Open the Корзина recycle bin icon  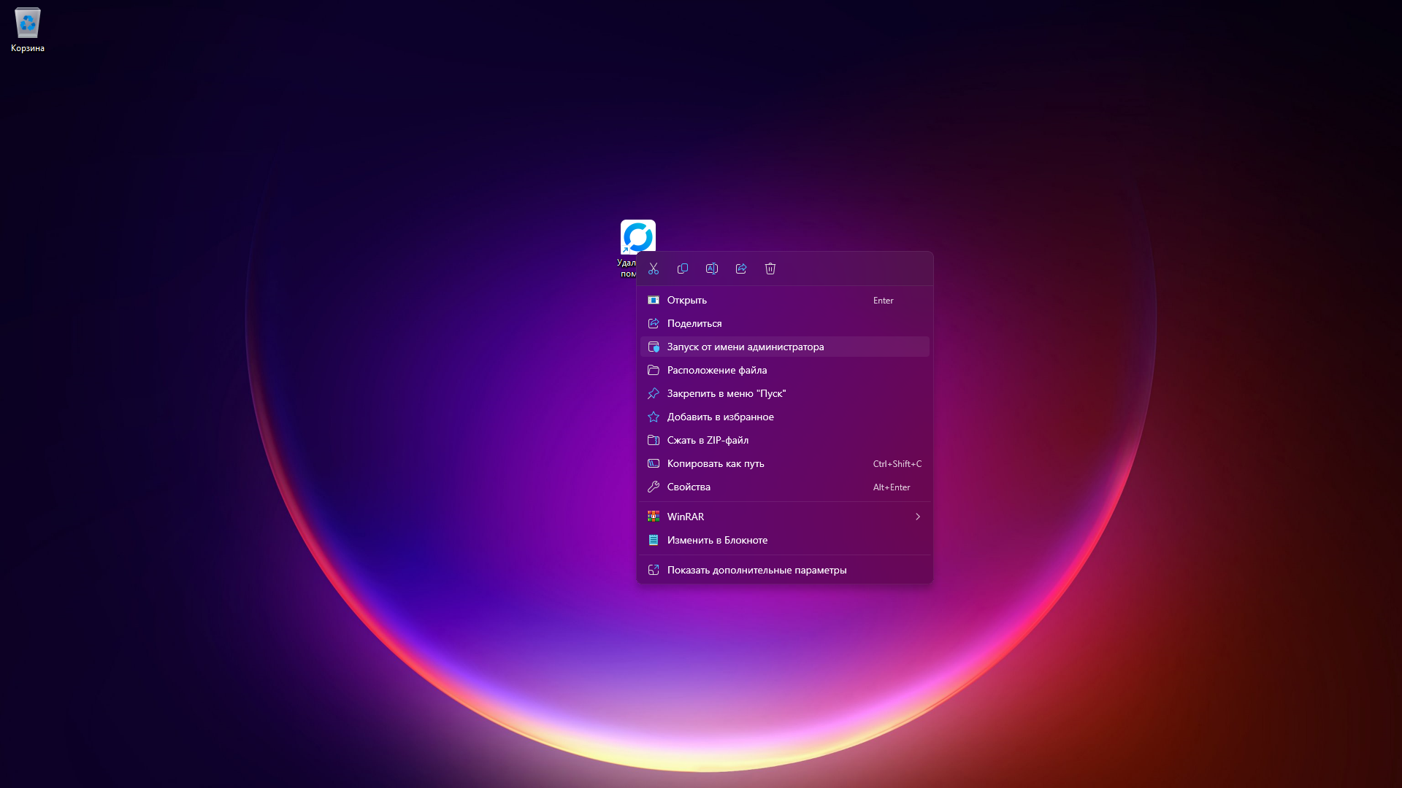coord(28,23)
